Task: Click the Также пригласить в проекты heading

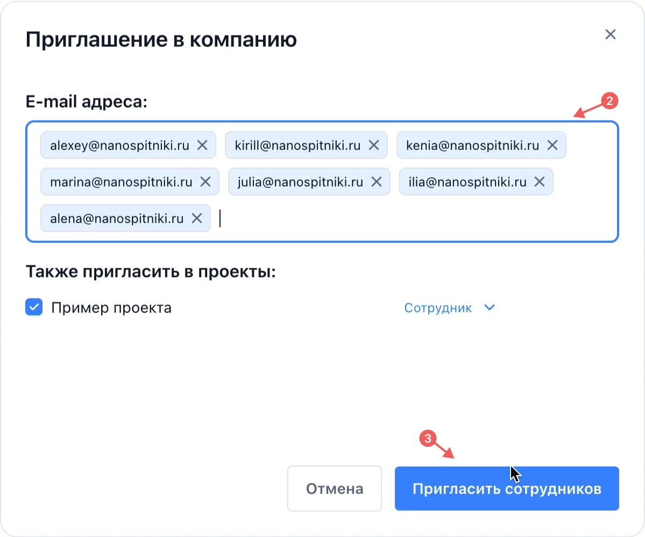Action: 151,271
